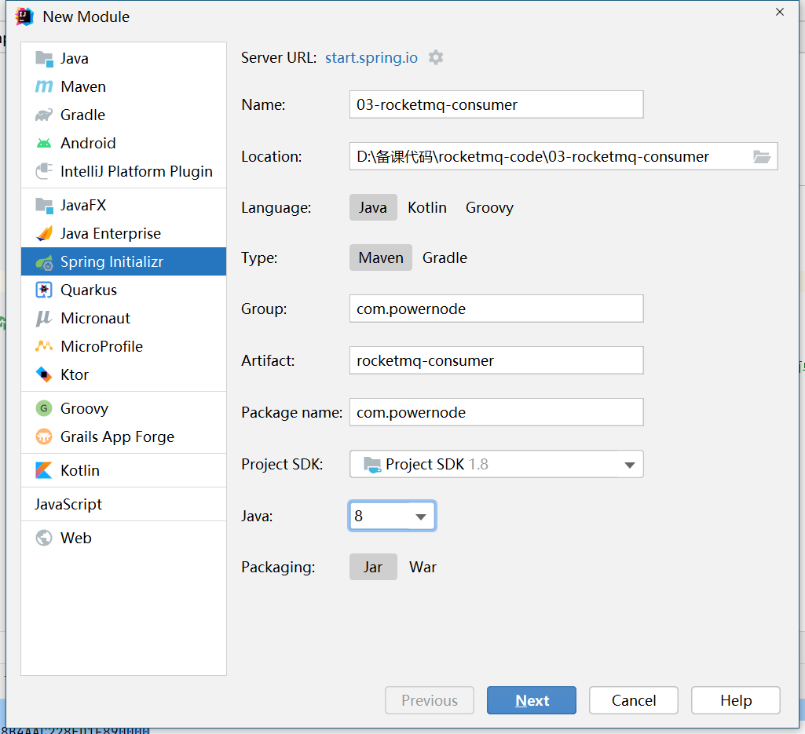Select Kotlin as the language
805x734 pixels.
427,208
